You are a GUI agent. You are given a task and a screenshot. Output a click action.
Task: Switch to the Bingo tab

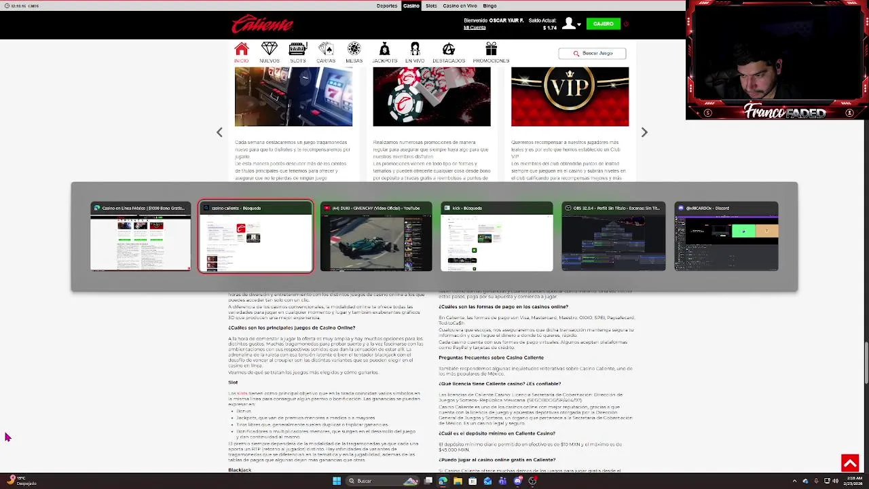[x=489, y=5]
